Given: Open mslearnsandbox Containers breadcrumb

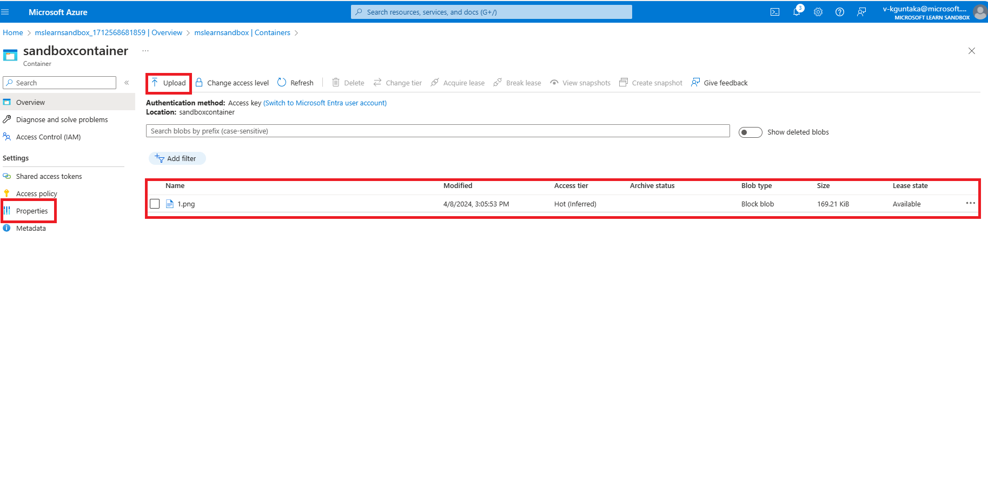Looking at the screenshot, I should click(242, 32).
